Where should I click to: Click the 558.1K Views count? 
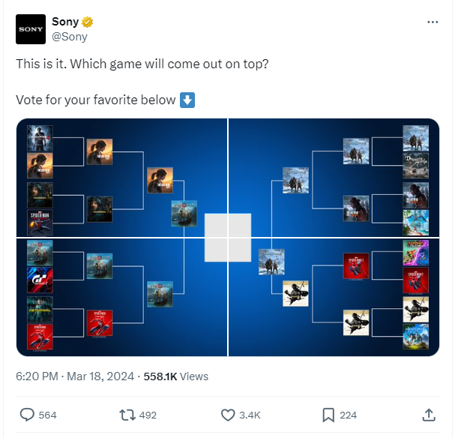176,376
